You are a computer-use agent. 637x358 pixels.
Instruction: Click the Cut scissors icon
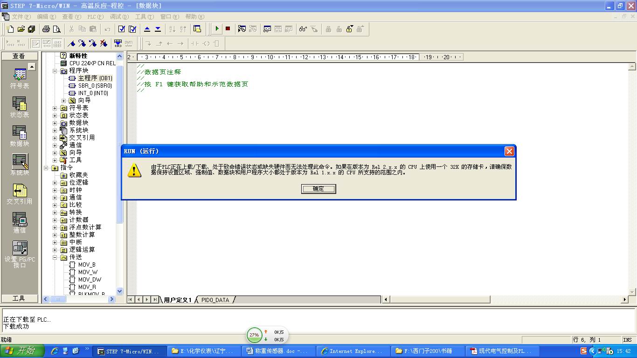click(71, 29)
